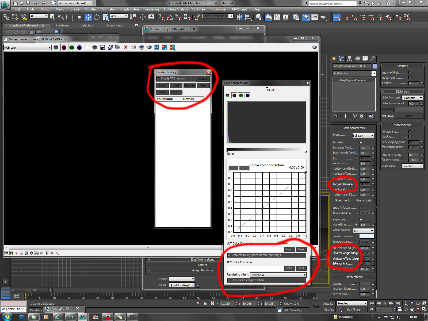Expand the Email Notifications rollout
This screenshot has height=321, width=428.
tap(202, 259)
